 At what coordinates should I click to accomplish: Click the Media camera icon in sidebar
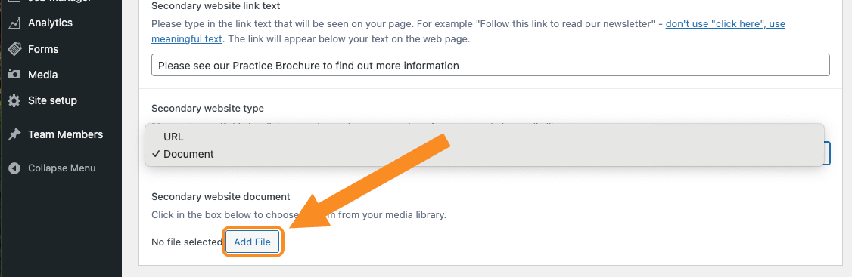pyautogui.click(x=14, y=75)
